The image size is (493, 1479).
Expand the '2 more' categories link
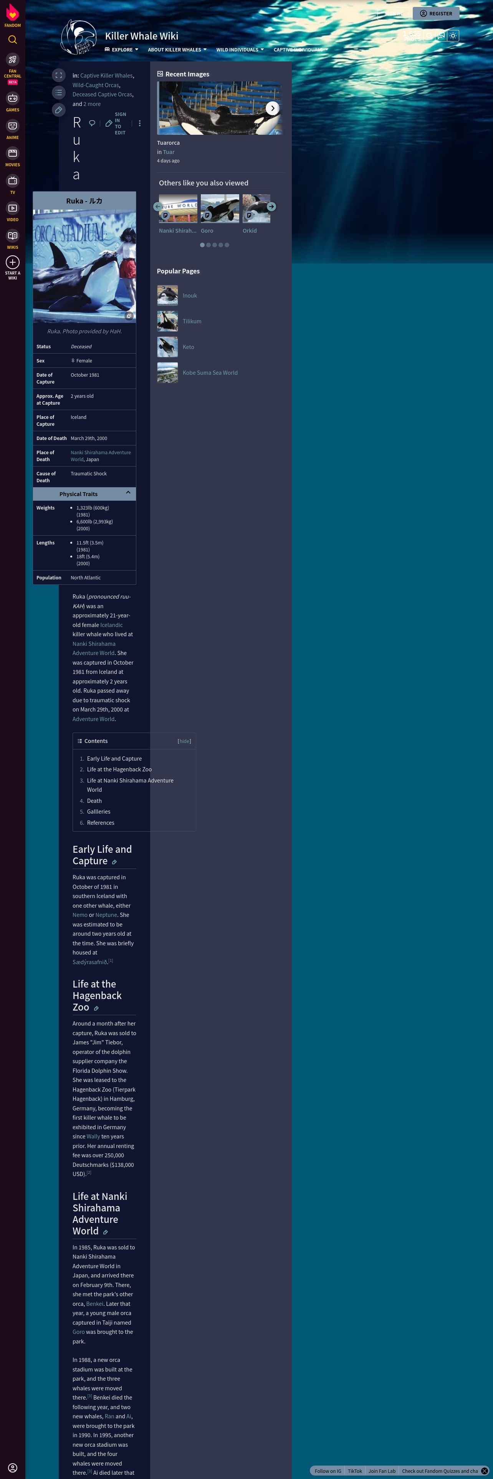(92, 104)
